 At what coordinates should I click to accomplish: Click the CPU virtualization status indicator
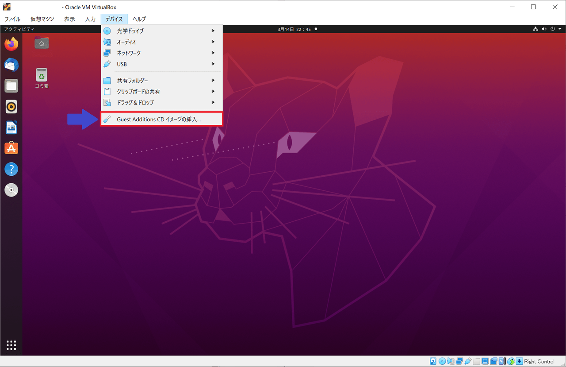click(502, 361)
